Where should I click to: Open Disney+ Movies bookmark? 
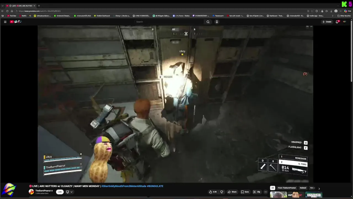pos(121,16)
